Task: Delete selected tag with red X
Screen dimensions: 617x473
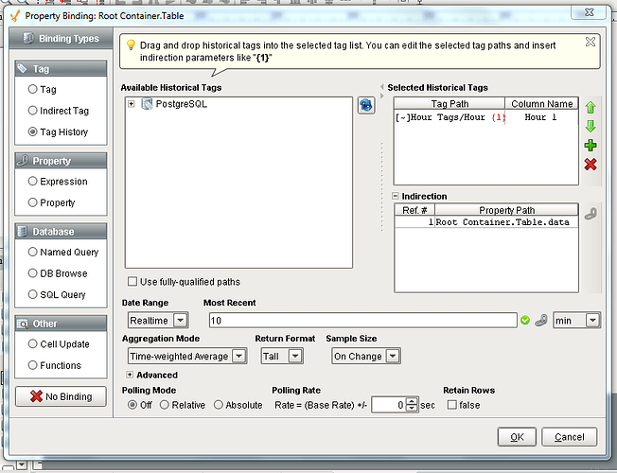Action: [x=591, y=164]
